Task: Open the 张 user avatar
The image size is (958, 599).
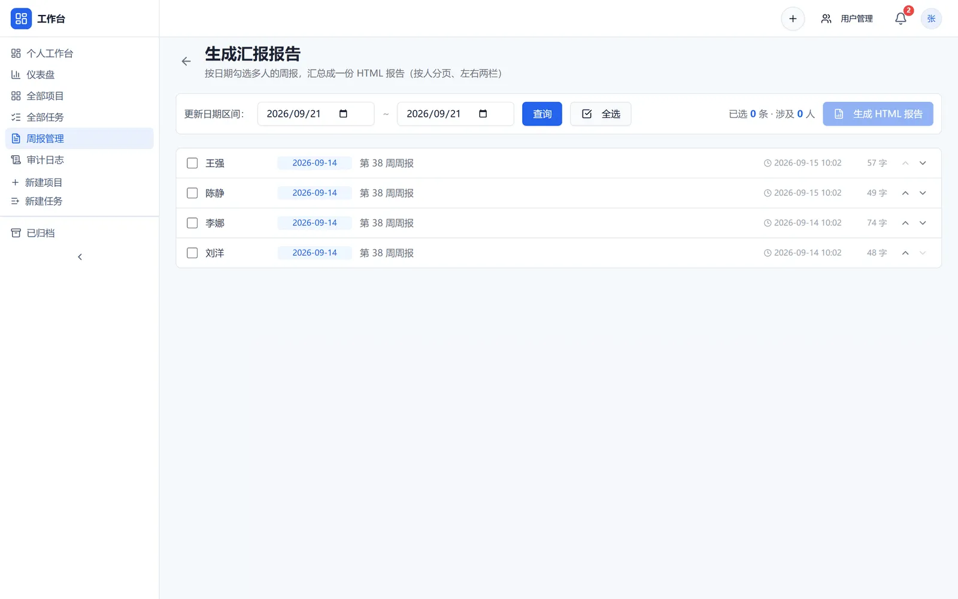Action: click(x=931, y=19)
